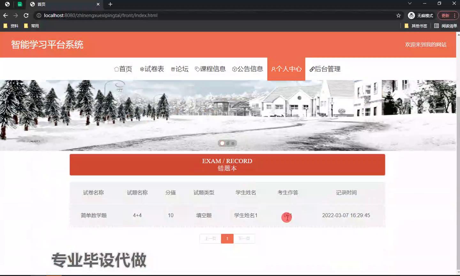
Task: Open the 其他书签 bookmarks folder
Action: pyautogui.click(x=416, y=26)
